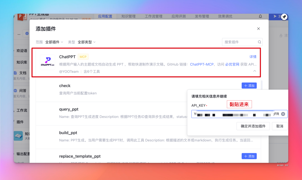The image size is (302, 180).
Task: Click 文档 item in sidebar
Action: 23,73
